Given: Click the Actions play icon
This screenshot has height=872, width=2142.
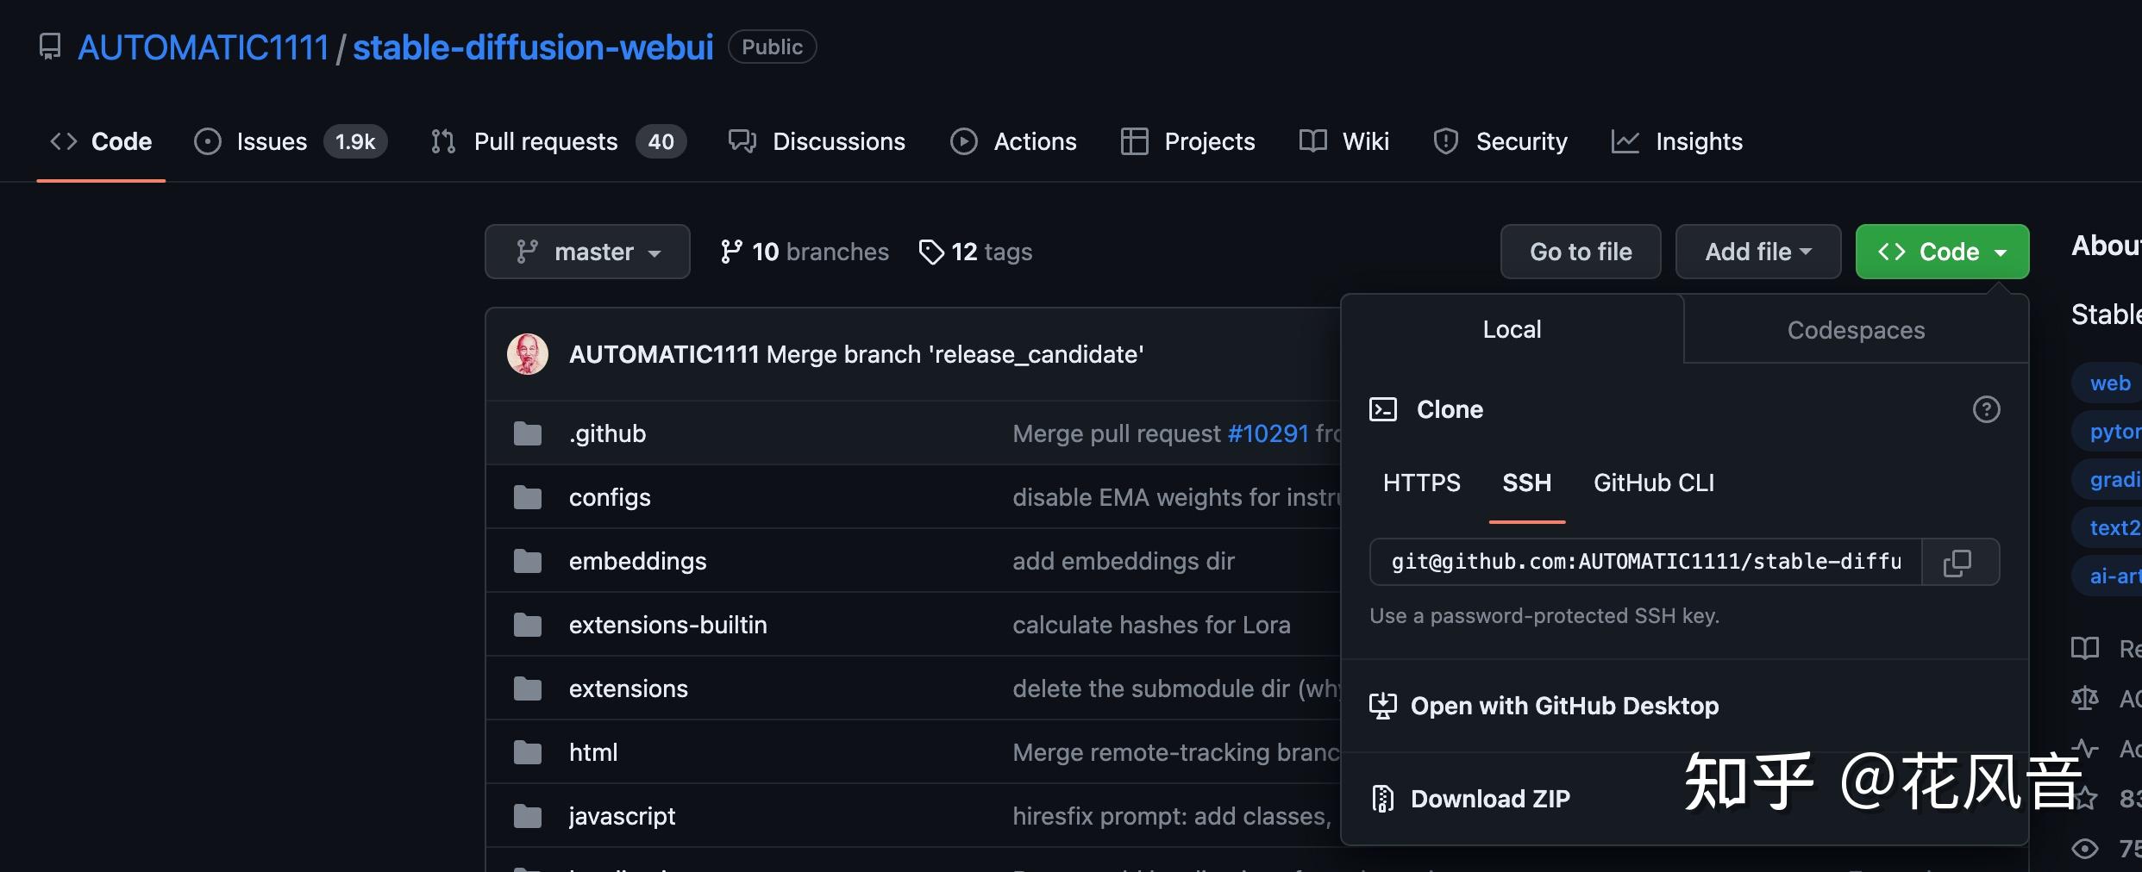Looking at the screenshot, I should click(964, 141).
